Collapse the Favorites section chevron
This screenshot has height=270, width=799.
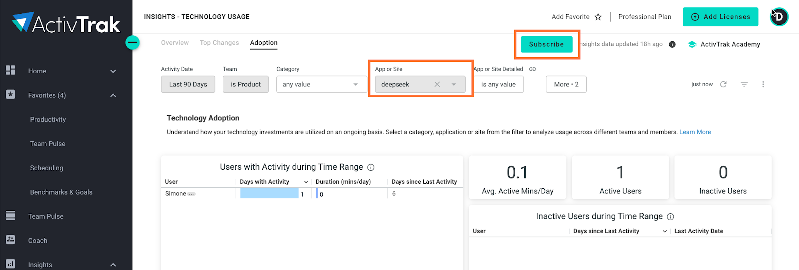[113, 95]
